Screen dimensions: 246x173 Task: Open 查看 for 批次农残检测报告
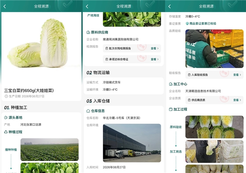point(154,49)
